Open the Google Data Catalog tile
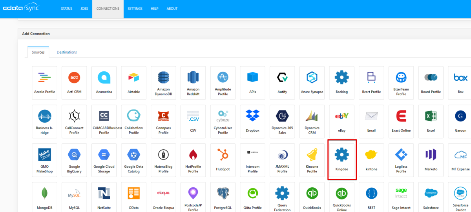The height and width of the screenshot is (212, 471). point(134,160)
